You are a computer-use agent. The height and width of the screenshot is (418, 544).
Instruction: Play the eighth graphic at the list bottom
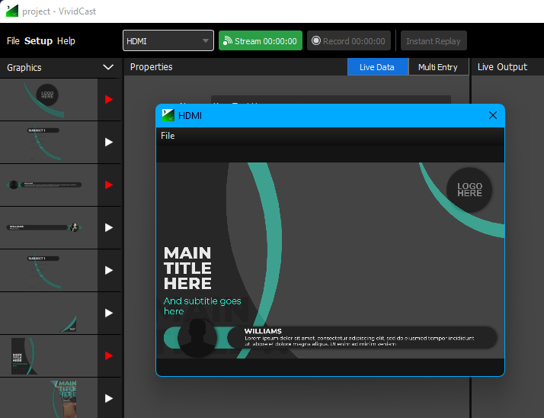108,398
